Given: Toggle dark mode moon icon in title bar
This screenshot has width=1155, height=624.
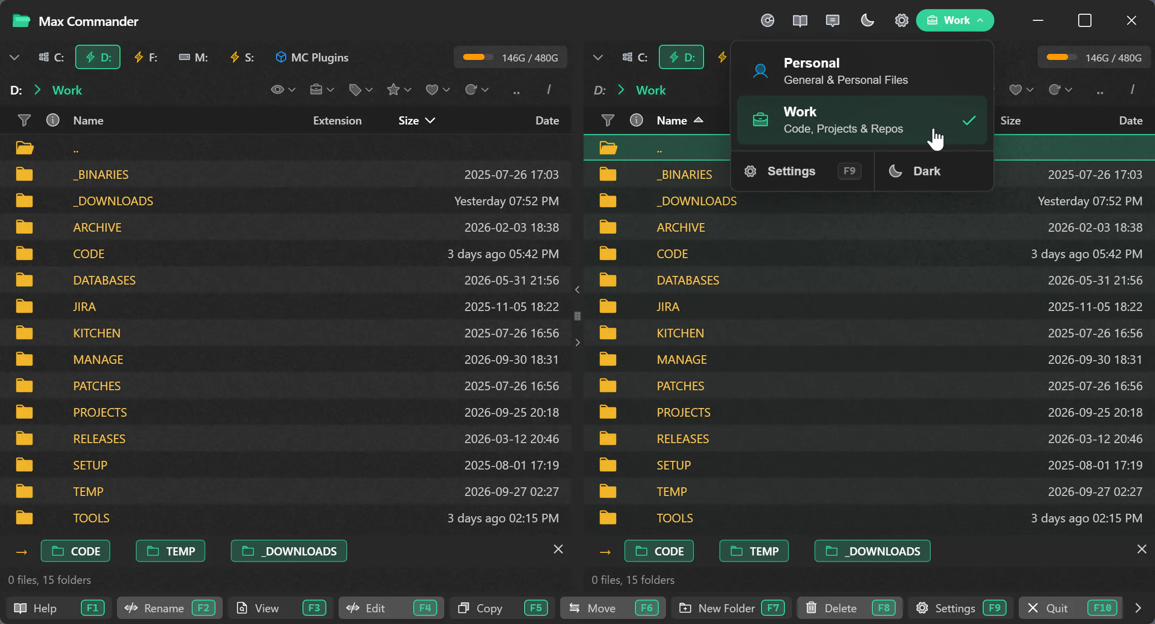Looking at the screenshot, I should [867, 21].
